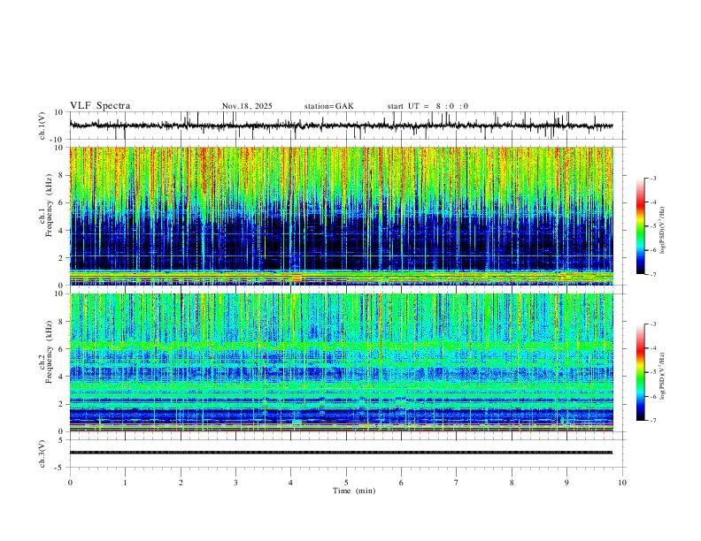
Task: Click time axis tick label '0'
Action: point(70,483)
